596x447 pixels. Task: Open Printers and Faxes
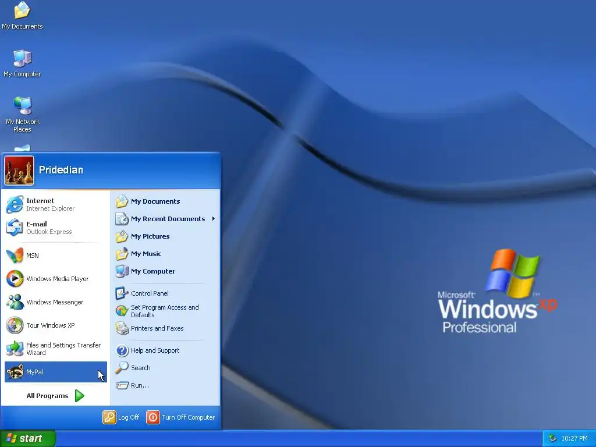point(166,328)
